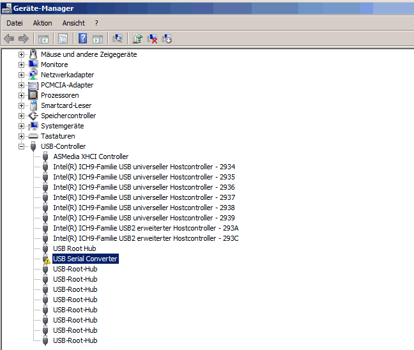Collapse the USB-Controller node
The height and width of the screenshot is (350, 414).
(x=21, y=146)
